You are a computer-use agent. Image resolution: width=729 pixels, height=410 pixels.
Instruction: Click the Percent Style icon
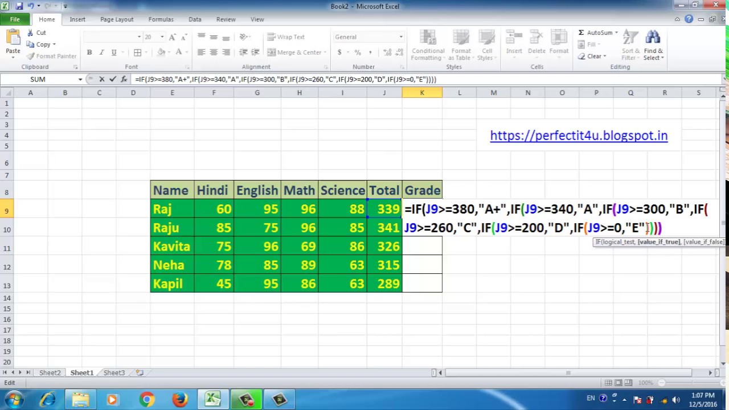pos(358,52)
